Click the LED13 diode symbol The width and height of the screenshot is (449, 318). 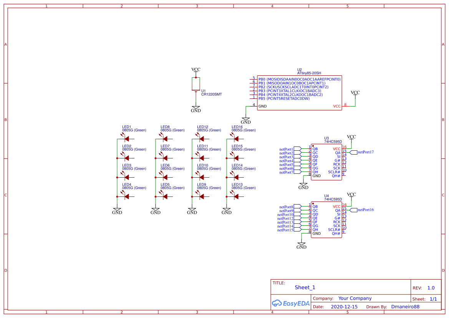coord(236,196)
